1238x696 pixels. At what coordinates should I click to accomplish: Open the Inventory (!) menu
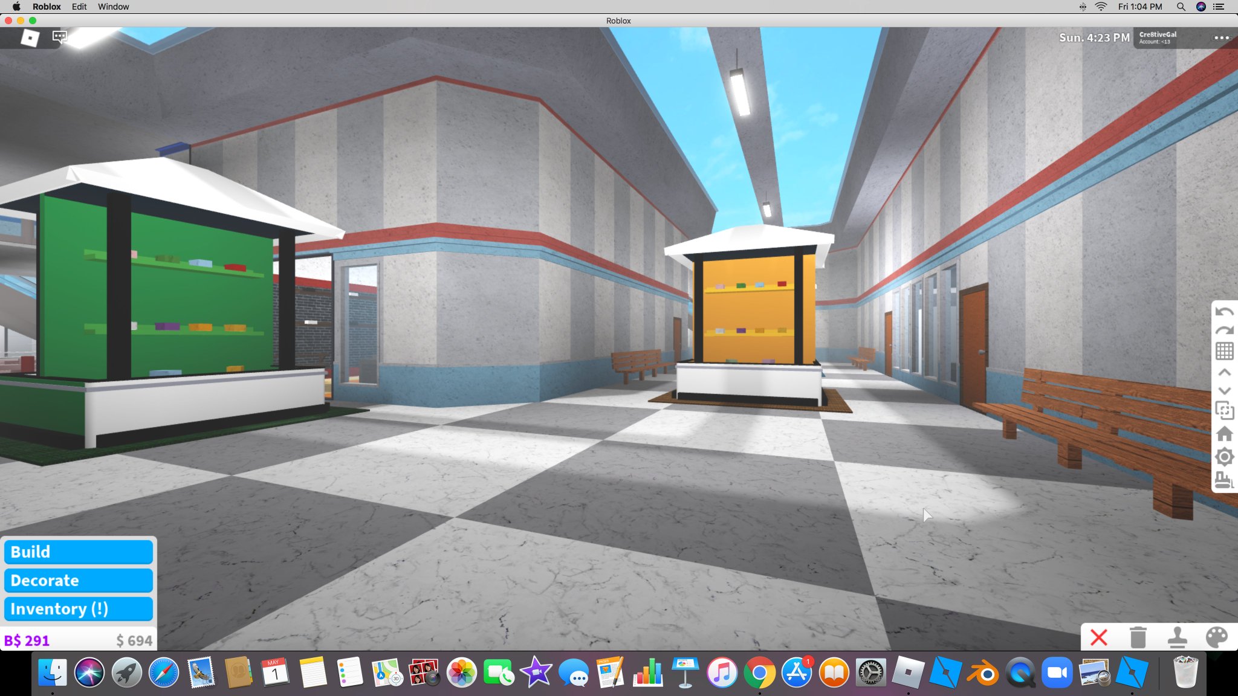[x=79, y=609]
